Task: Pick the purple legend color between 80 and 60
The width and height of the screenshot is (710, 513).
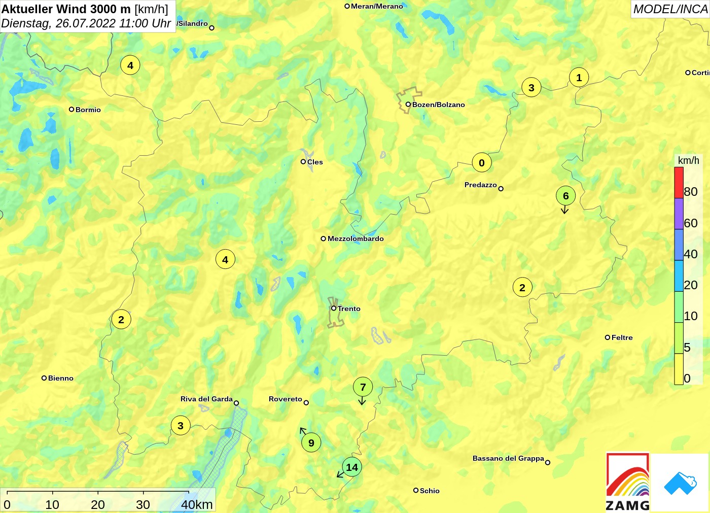Action: 679,214
